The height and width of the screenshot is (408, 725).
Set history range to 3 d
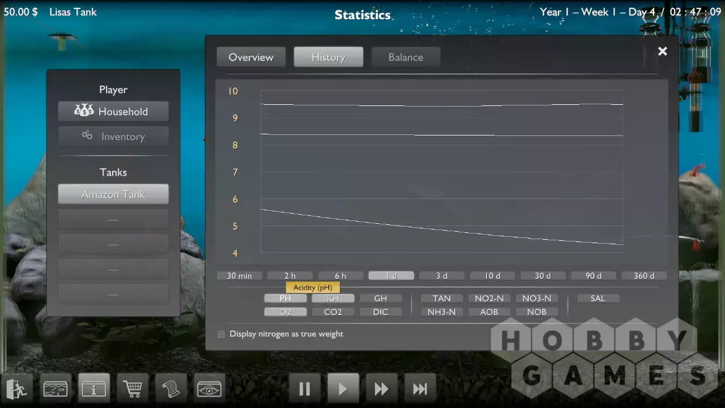click(442, 276)
